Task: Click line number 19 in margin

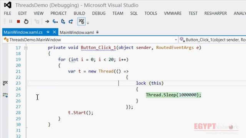Action: click(18, 60)
